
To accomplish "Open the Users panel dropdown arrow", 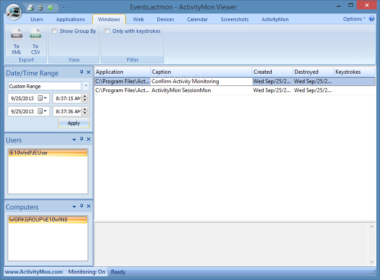I will [74, 139].
